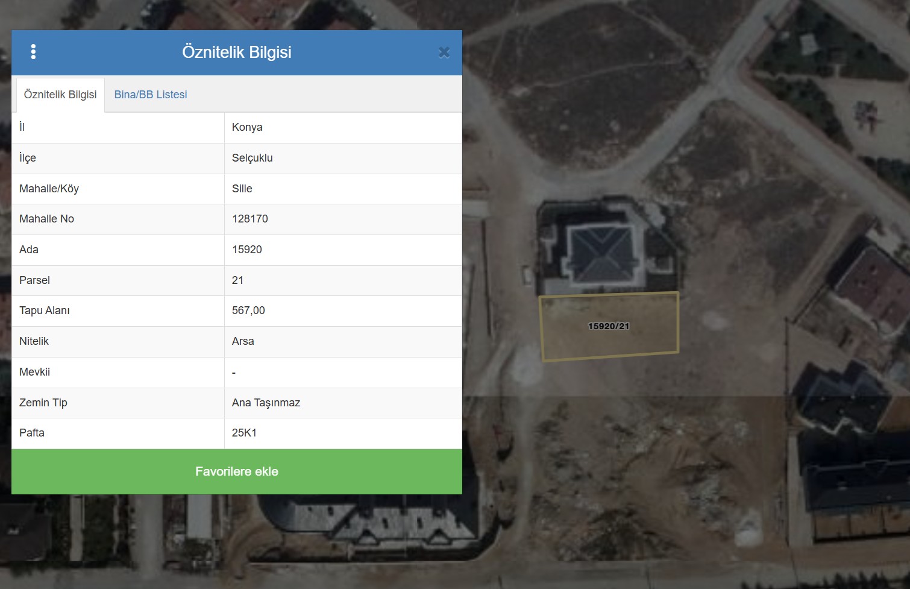The width and height of the screenshot is (910, 589).
Task: Click the Ana Taşınmaz value
Action: pyautogui.click(x=266, y=403)
